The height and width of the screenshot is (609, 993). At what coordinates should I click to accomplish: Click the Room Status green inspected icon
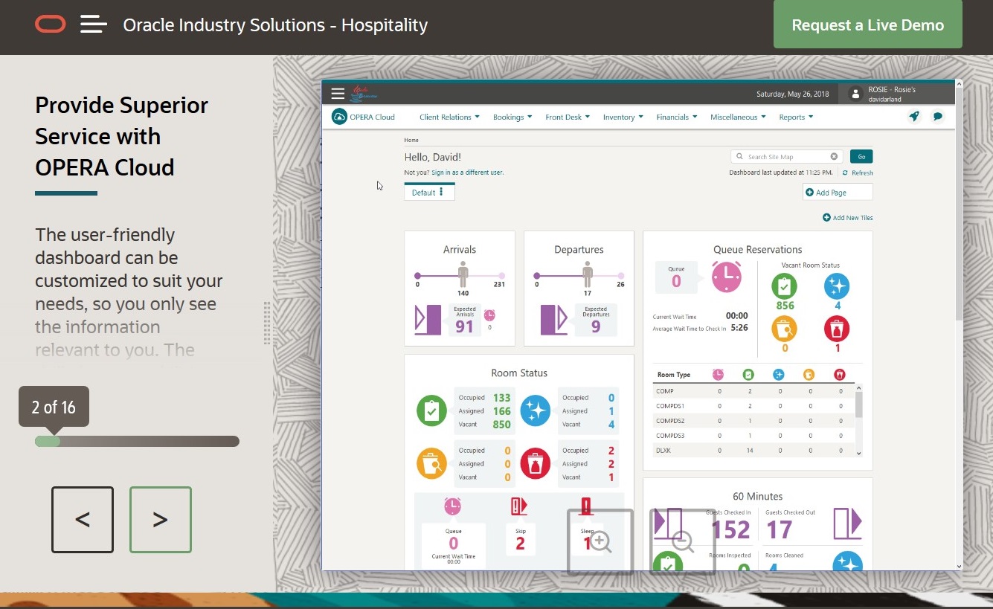point(431,410)
